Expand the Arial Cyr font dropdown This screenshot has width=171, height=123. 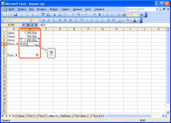click(29, 20)
